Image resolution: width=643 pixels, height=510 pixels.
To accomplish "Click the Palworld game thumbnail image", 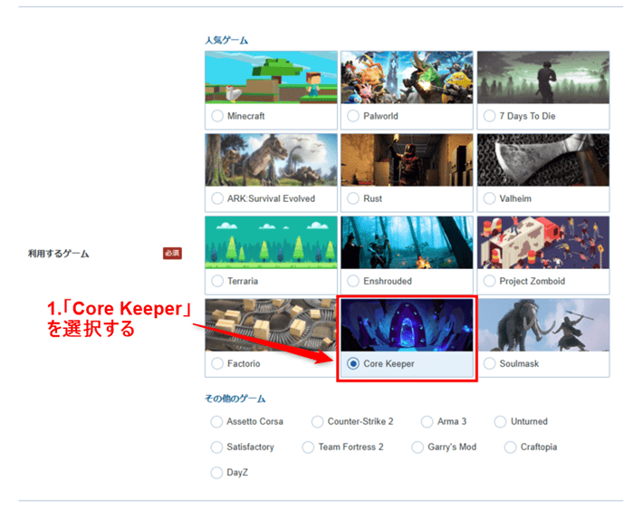I will point(407,77).
